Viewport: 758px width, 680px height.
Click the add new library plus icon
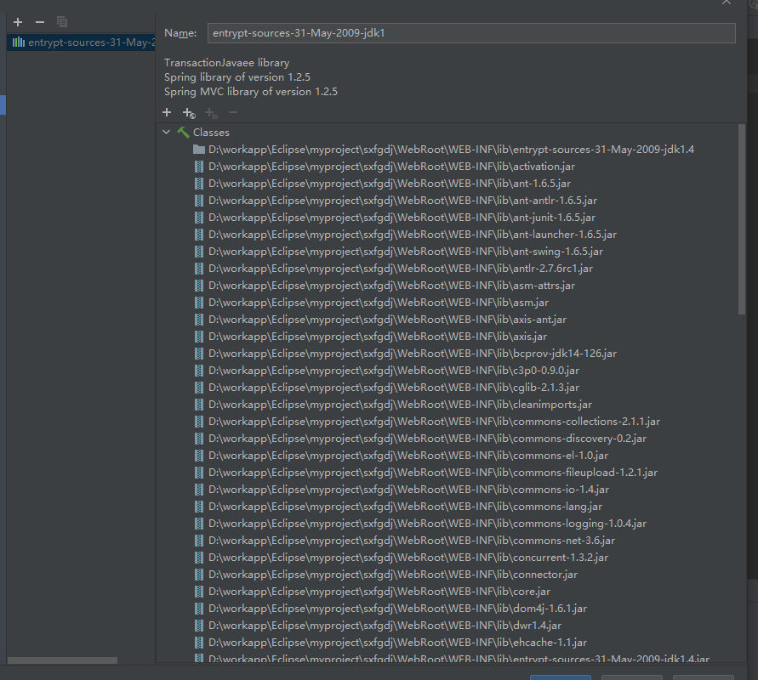18,22
